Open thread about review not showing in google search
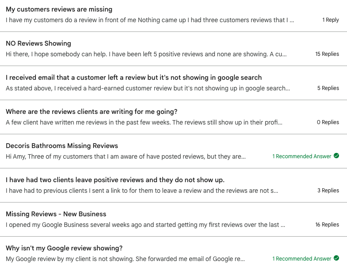The image size is (347, 269). pyautogui.click(x=134, y=78)
